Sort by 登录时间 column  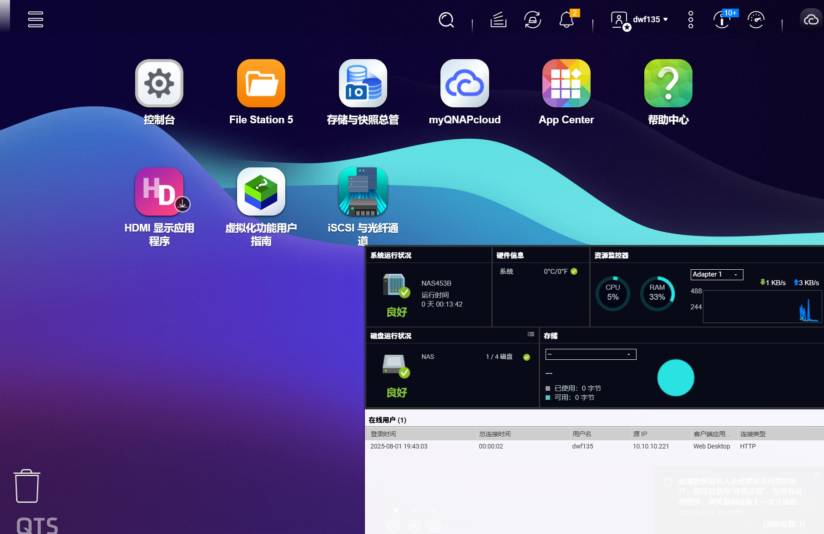(421, 434)
